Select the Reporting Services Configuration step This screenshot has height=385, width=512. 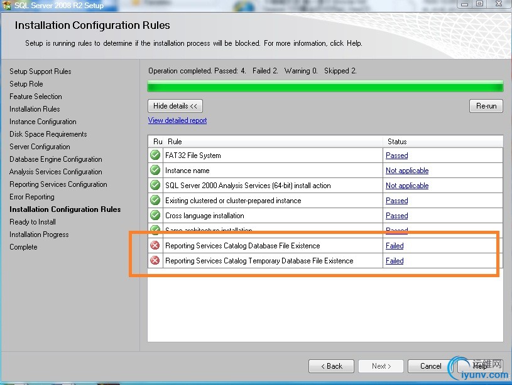point(58,184)
